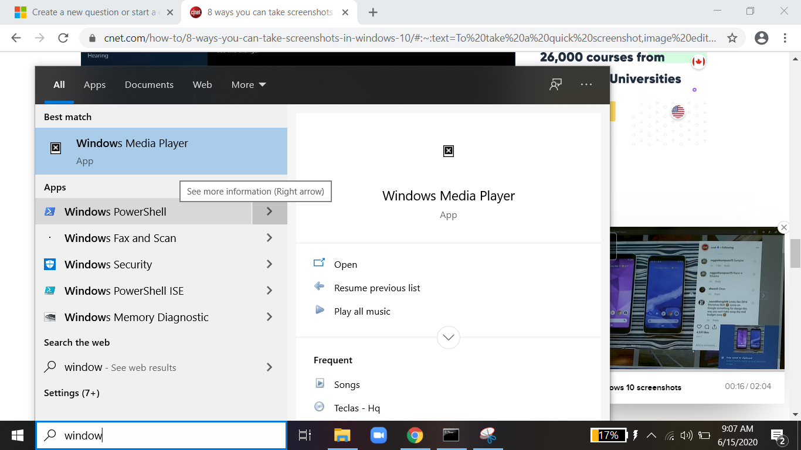The height and width of the screenshot is (450, 801).
Task: Expand more actions chevron in preview
Action: (x=449, y=337)
